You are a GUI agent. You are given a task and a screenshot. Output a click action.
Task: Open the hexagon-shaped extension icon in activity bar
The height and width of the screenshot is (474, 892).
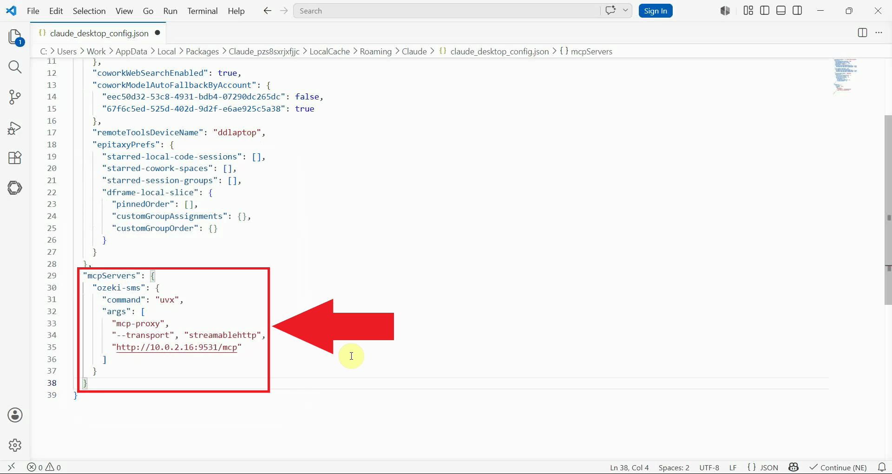tap(15, 188)
